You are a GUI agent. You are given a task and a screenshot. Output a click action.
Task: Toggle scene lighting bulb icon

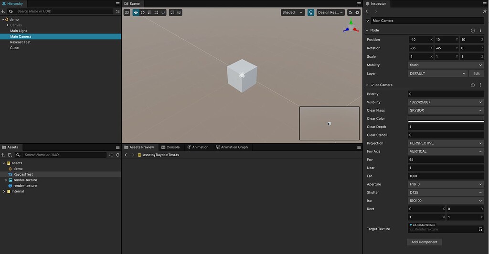tap(310, 12)
